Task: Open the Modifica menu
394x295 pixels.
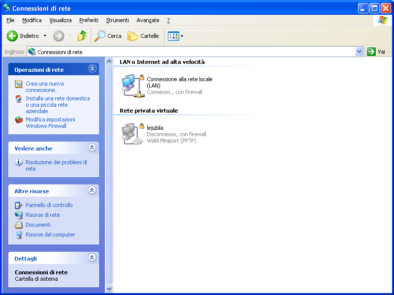Action: [x=32, y=20]
